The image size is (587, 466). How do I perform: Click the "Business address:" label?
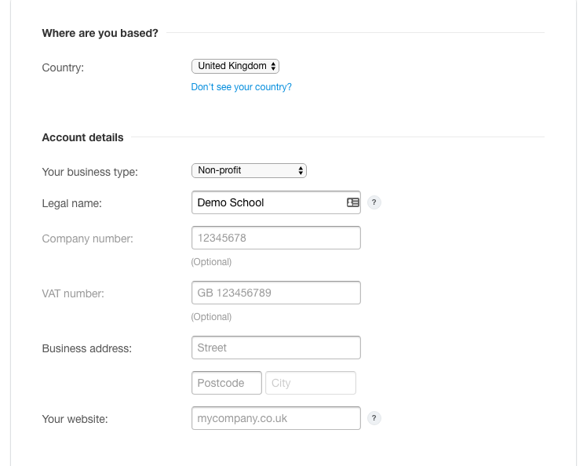coord(86,348)
